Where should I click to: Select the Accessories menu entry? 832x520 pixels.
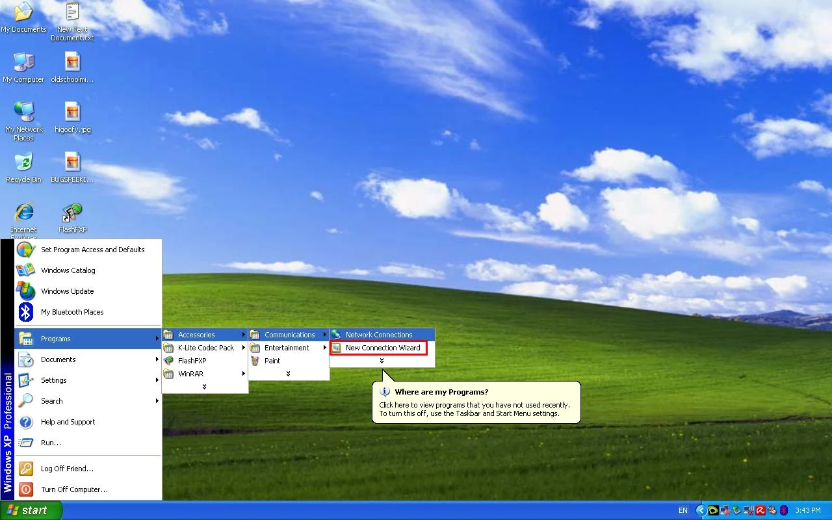click(205, 335)
